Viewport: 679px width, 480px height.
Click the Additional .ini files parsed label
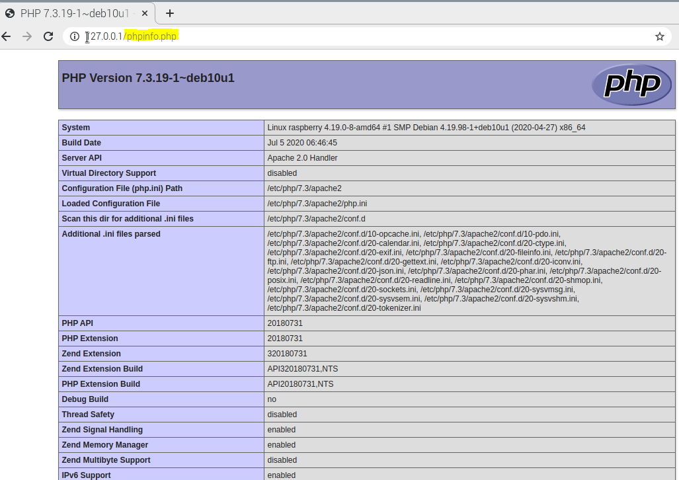point(111,234)
